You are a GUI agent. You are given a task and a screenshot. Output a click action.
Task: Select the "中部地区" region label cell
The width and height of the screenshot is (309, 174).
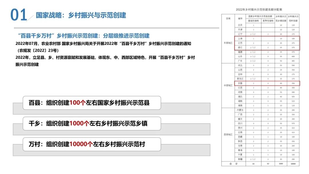(x=228, y=84)
